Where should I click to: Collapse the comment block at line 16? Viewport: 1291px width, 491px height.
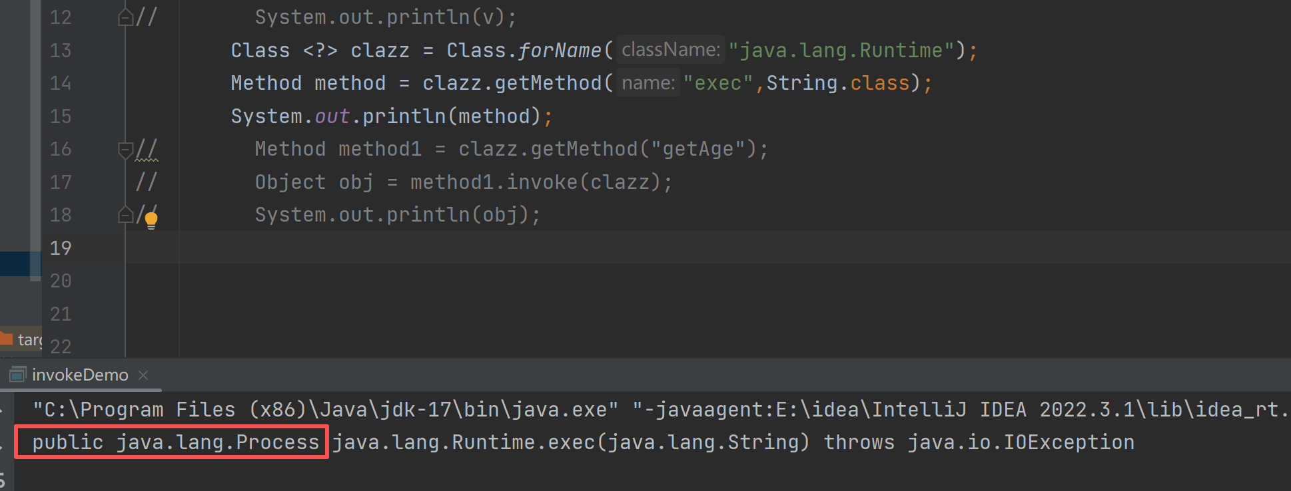coord(125,149)
